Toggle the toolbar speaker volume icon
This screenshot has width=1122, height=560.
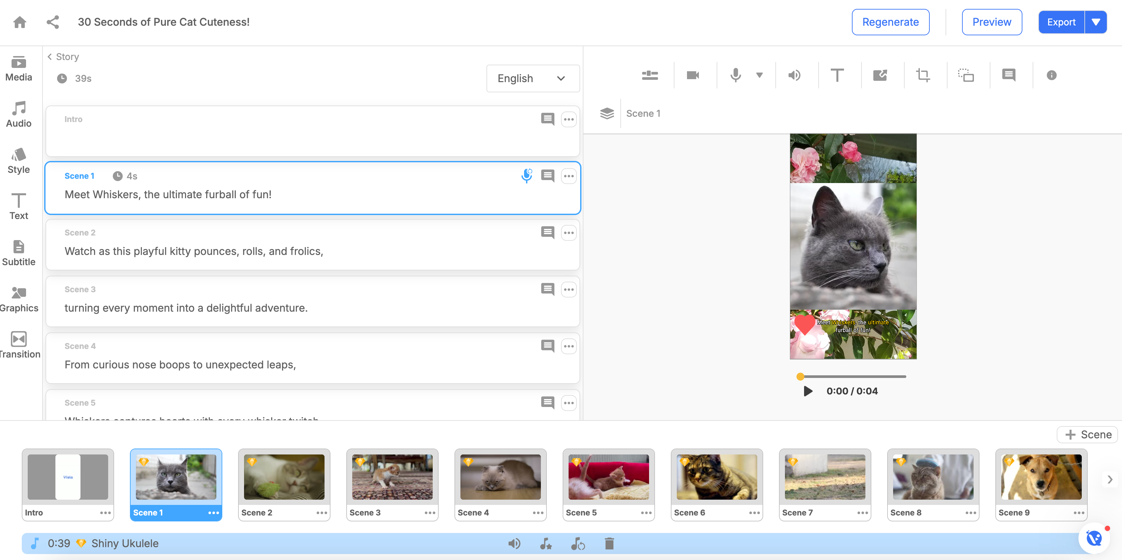coord(794,75)
